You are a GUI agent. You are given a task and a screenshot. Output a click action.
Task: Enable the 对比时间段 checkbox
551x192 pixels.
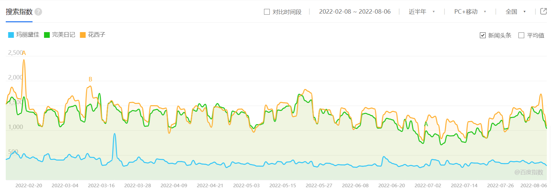[x=267, y=12]
